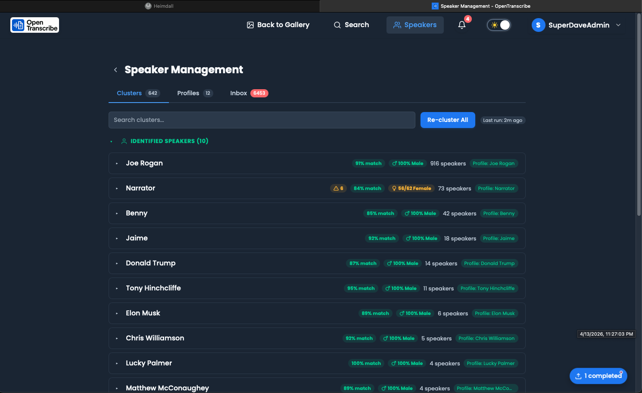Click the 642 Clusters count badge

point(153,93)
